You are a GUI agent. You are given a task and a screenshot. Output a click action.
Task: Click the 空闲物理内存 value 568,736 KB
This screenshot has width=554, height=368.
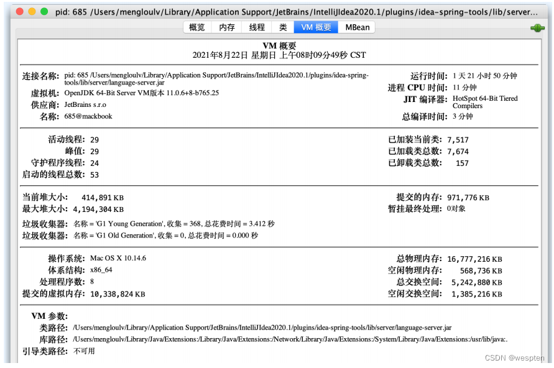click(481, 271)
